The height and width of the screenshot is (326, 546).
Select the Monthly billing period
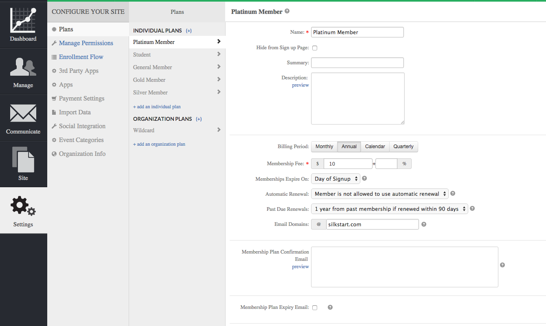(x=324, y=147)
